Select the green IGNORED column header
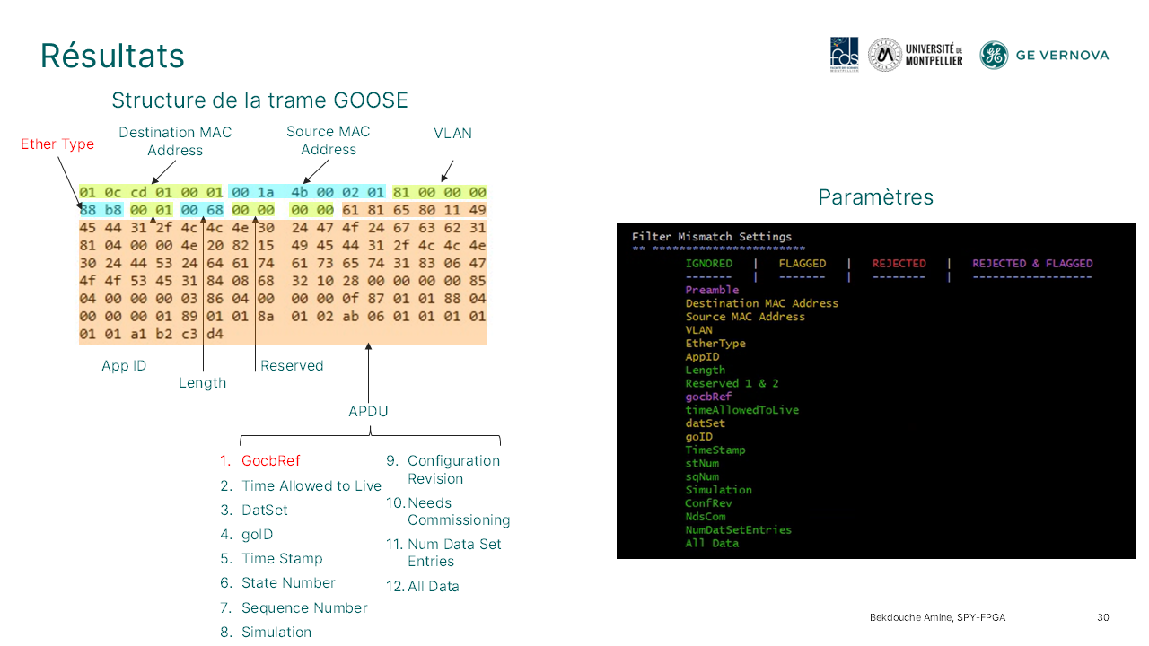 pos(708,264)
